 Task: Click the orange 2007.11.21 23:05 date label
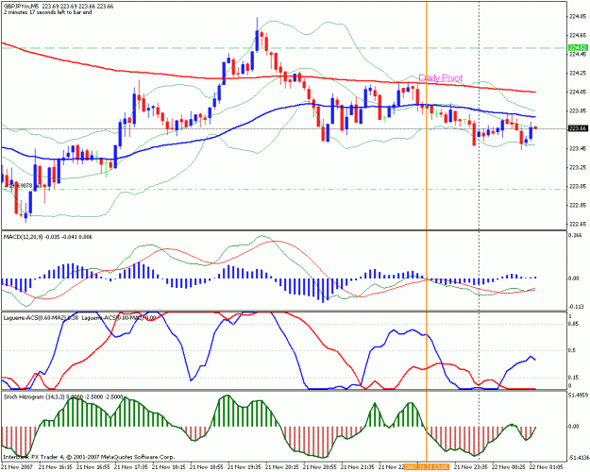tap(427, 466)
